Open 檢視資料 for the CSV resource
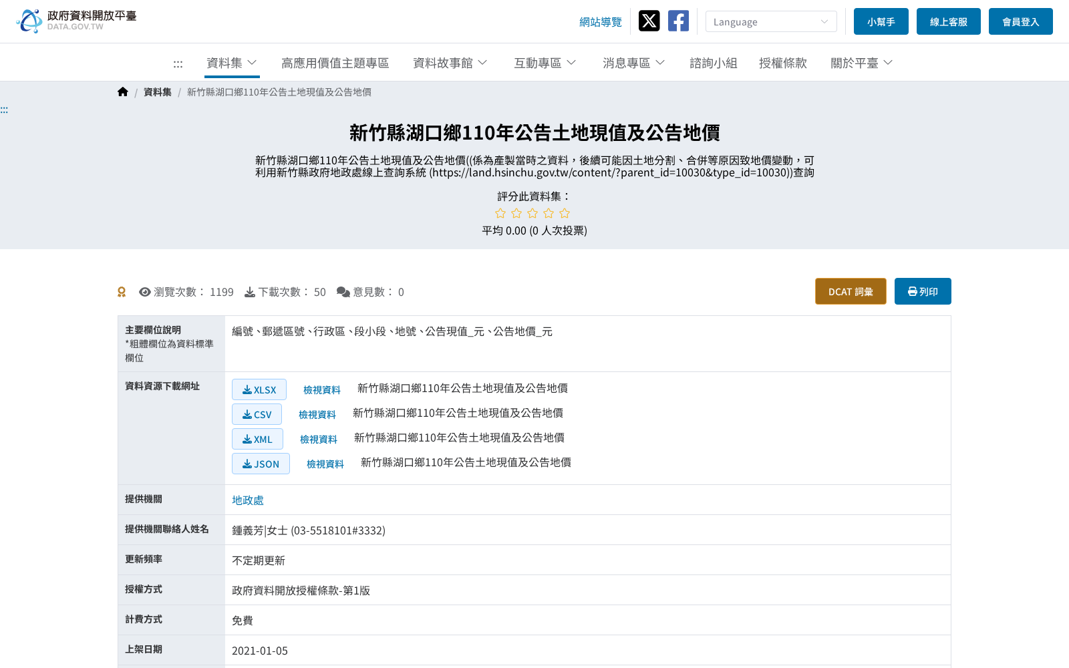1069x668 pixels. [x=317, y=415]
